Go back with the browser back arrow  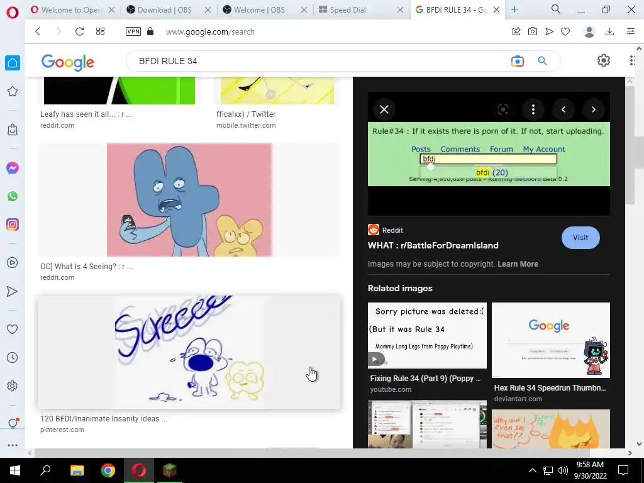tap(38, 31)
